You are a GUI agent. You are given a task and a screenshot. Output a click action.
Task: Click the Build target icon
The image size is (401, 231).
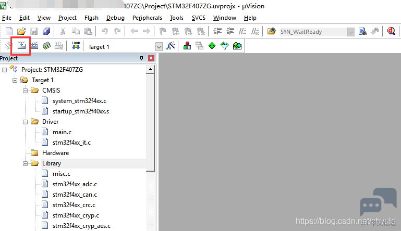pos(21,46)
